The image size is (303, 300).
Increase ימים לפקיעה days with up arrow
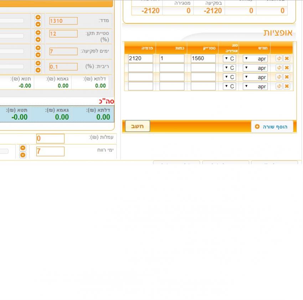(38, 48)
